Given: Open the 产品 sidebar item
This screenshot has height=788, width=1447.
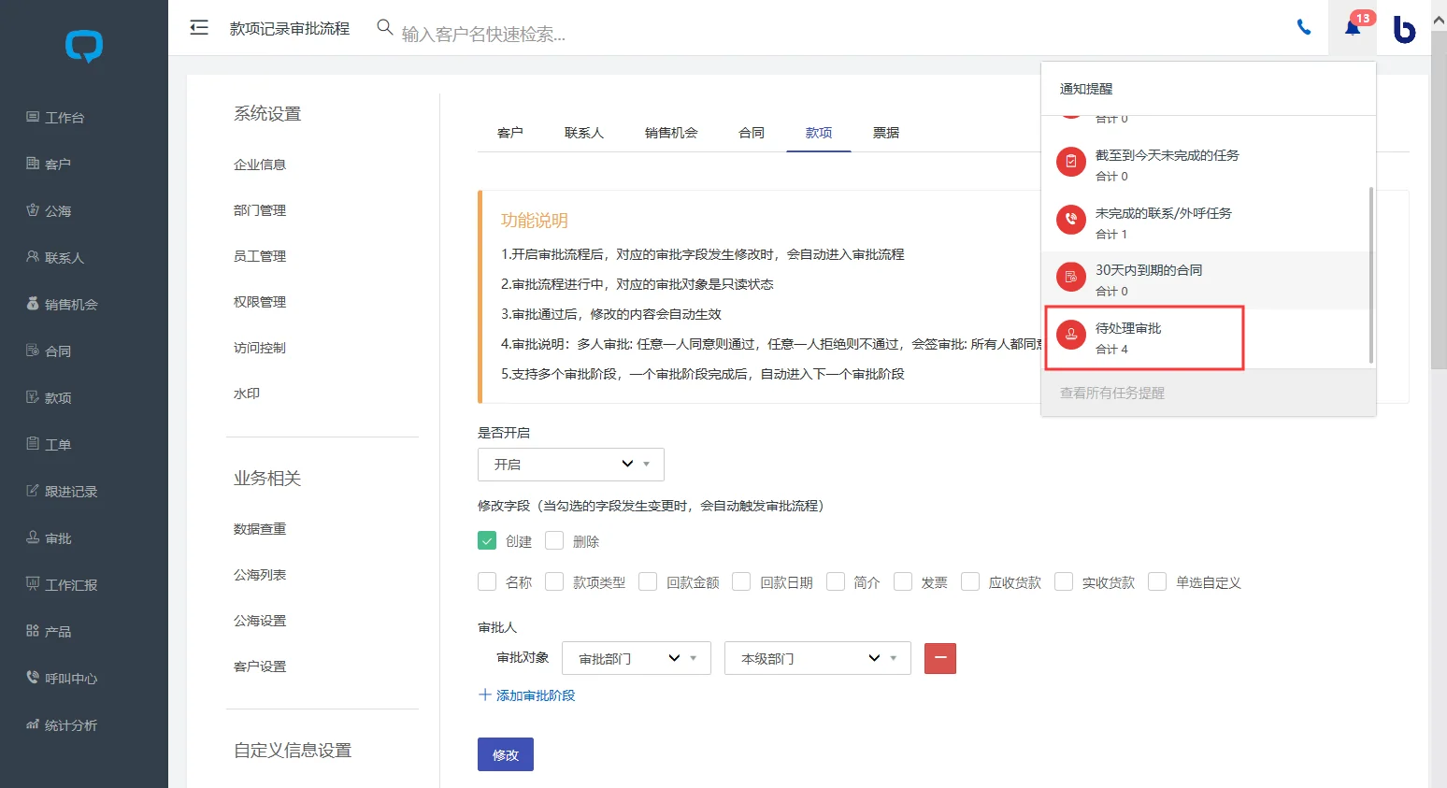Looking at the screenshot, I should (x=49, y=632).
